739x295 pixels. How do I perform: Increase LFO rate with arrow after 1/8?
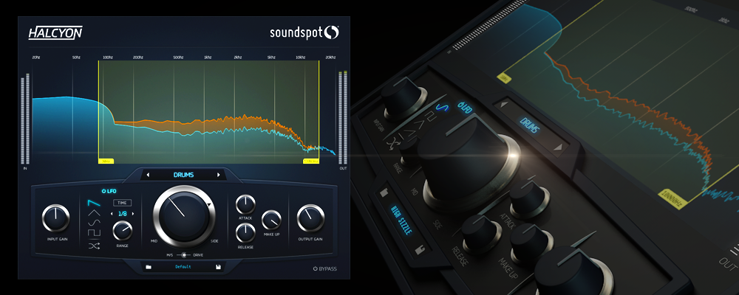[x=133, y=214]
